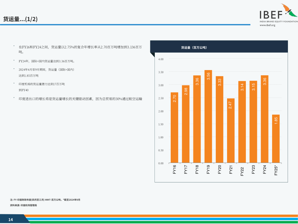Click the 1.50 y-axis value
Screen dimensions: 298x224
[x=161, y=124]
